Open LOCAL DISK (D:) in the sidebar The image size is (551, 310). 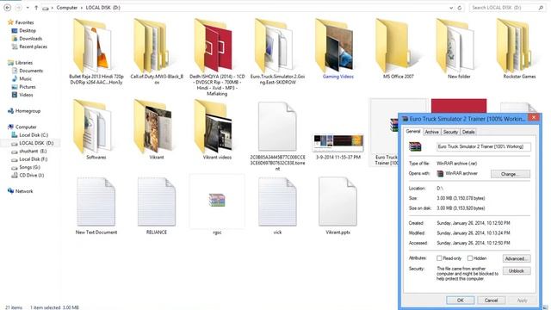[36, 143]
